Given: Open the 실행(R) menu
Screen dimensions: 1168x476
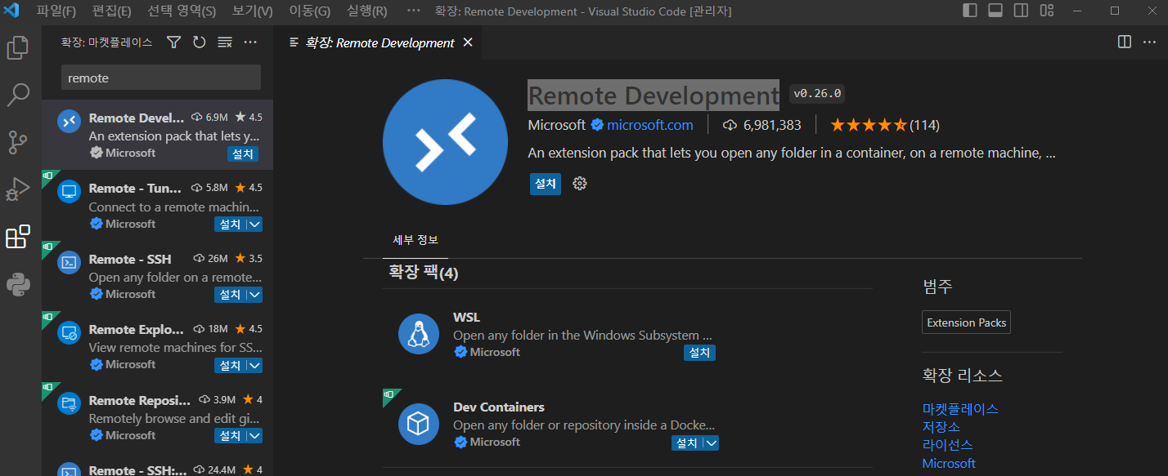Looking at the screenshot, I should coord(367,11).
